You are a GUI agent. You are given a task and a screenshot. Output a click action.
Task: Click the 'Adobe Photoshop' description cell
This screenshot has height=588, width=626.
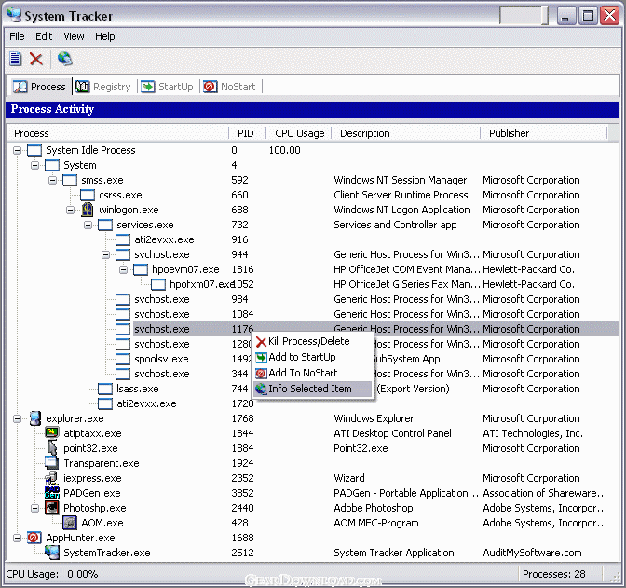(374, 508)
